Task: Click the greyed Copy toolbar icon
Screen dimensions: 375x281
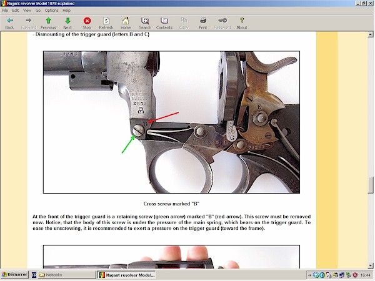Action: click(184, 21)
